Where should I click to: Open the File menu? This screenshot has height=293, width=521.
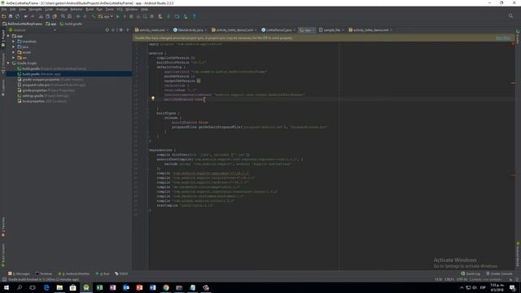(x=4, y=9)
